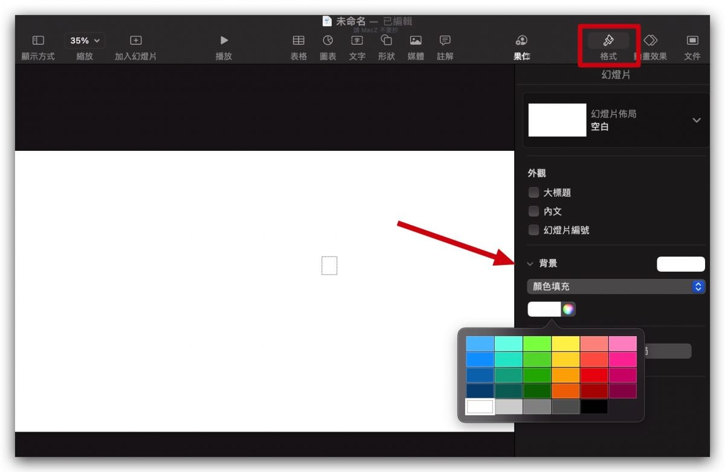
Task: Pick the navy blue swatch
Action: pyautogui.click(x=480, y=391)
